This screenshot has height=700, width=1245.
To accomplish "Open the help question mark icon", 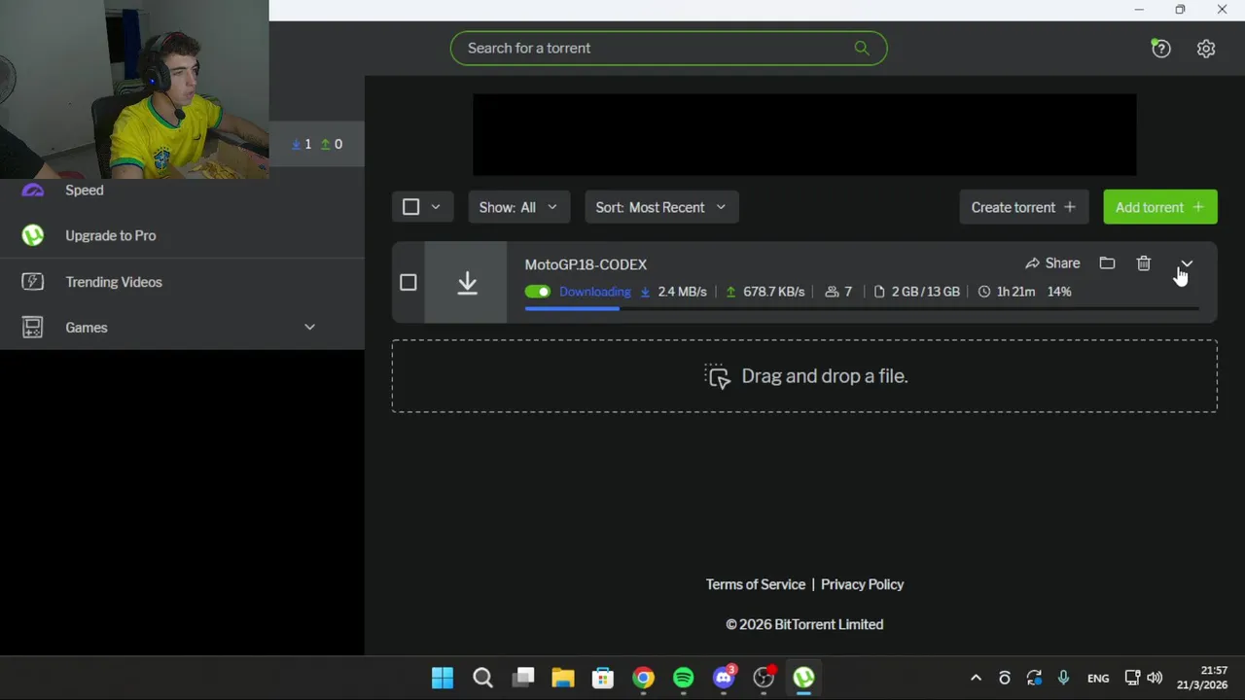I will [x=1160, y=49].
